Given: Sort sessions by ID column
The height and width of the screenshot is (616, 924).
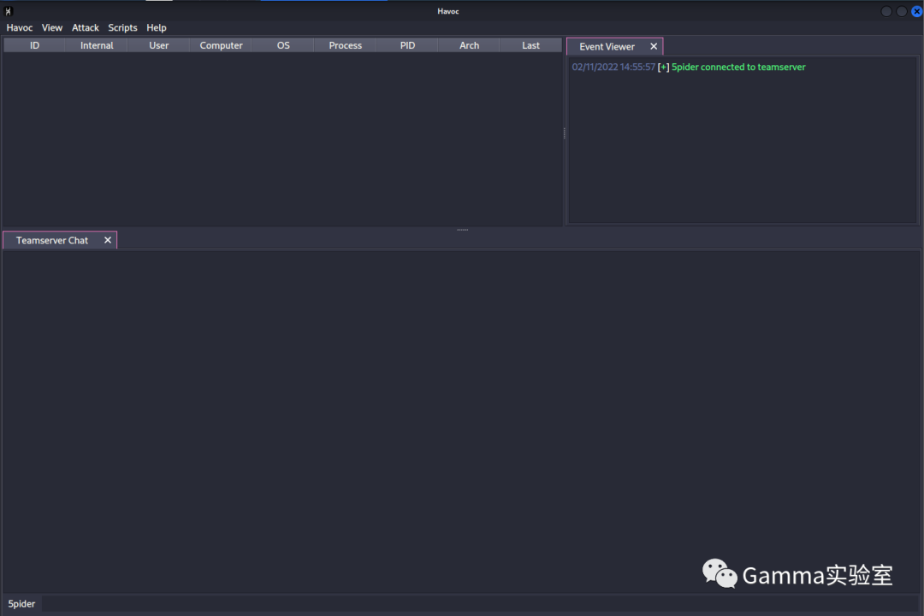Looking at the screenshot, I should (34, 45).
